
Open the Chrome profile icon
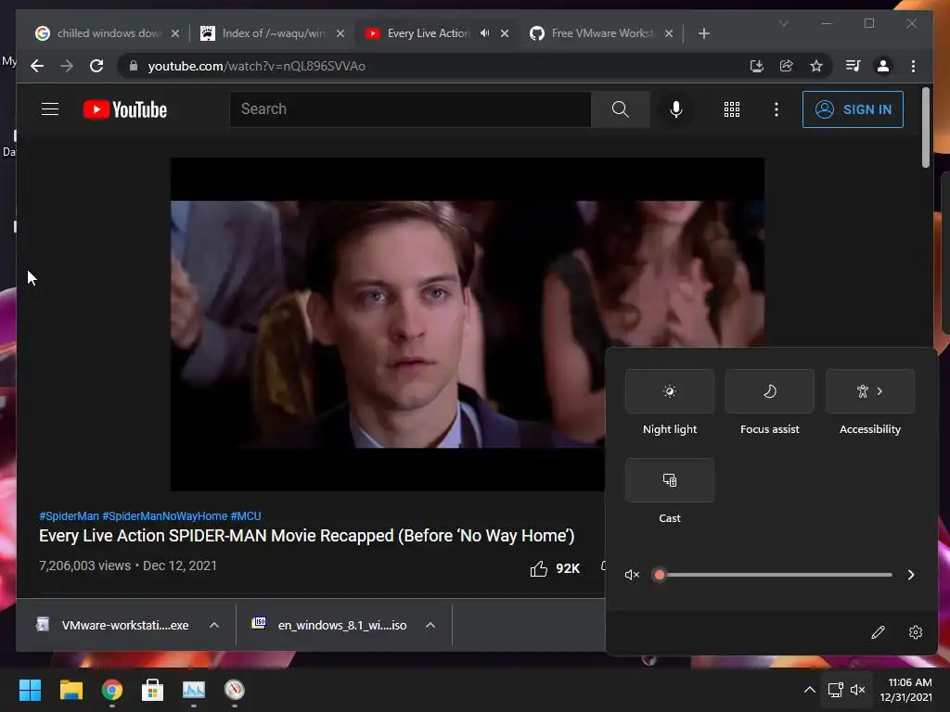tap(883, 66)
